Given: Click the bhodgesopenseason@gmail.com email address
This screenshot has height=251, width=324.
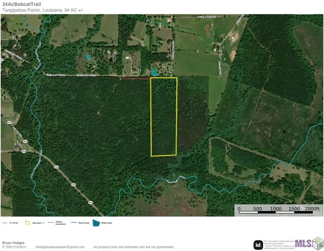Looking at the screenshot, I should 60,247.
